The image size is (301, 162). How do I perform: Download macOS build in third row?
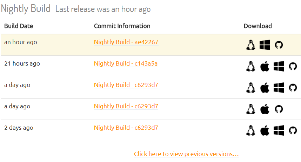[265, 88]
